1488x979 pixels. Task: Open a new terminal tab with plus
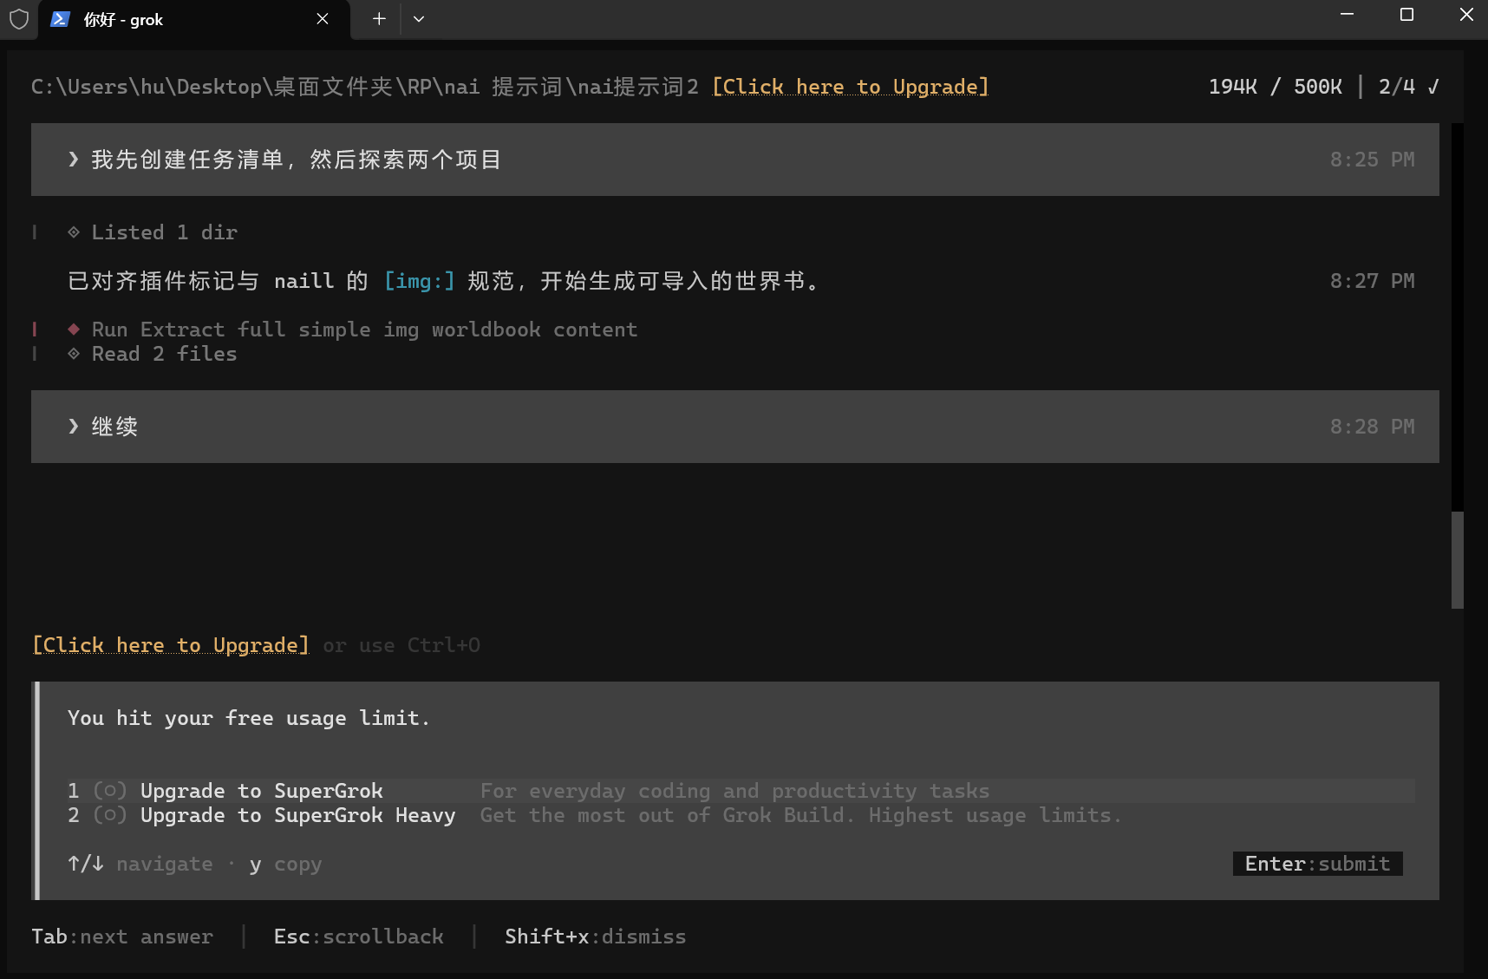tap(379, 19)
